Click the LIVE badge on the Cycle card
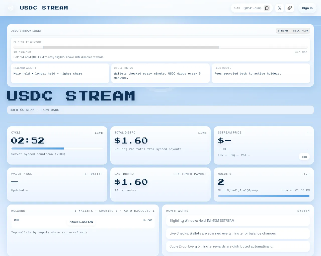This screenshot has height=256, width=321. click(x=99, y=133)
